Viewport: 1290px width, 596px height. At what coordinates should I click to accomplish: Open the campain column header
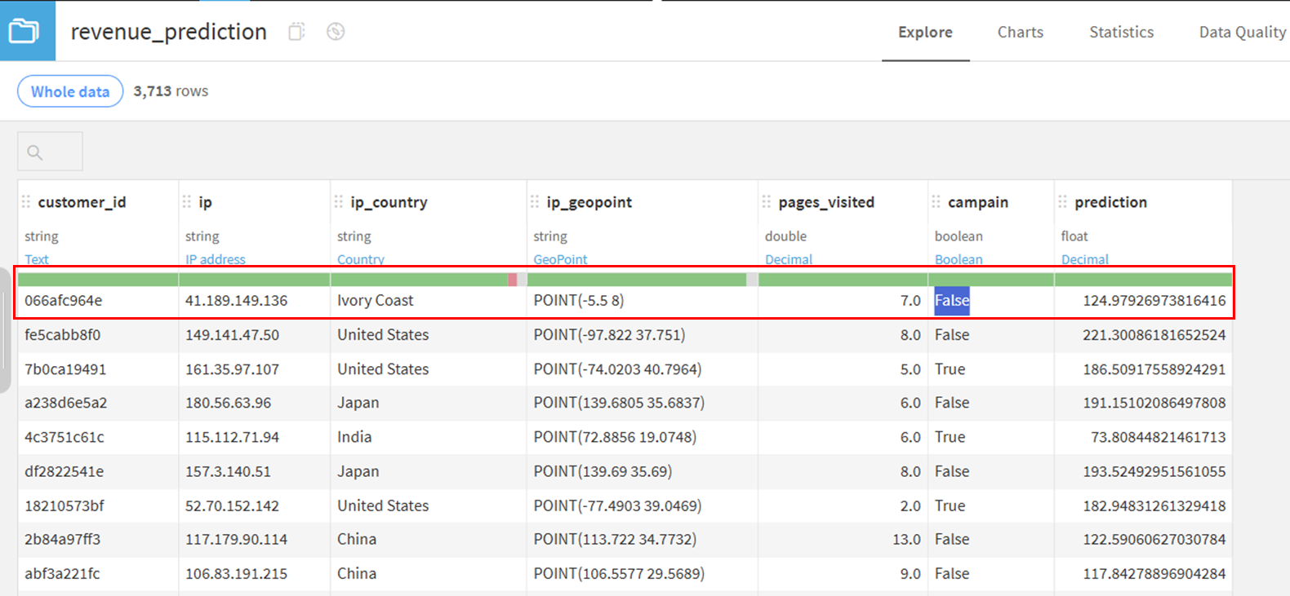click(x=978, y=202)
